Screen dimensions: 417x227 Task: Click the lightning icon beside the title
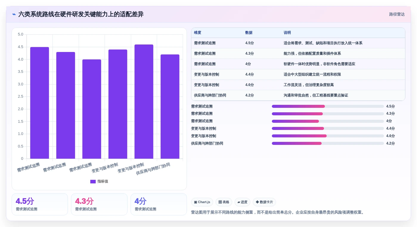[14, 14]
